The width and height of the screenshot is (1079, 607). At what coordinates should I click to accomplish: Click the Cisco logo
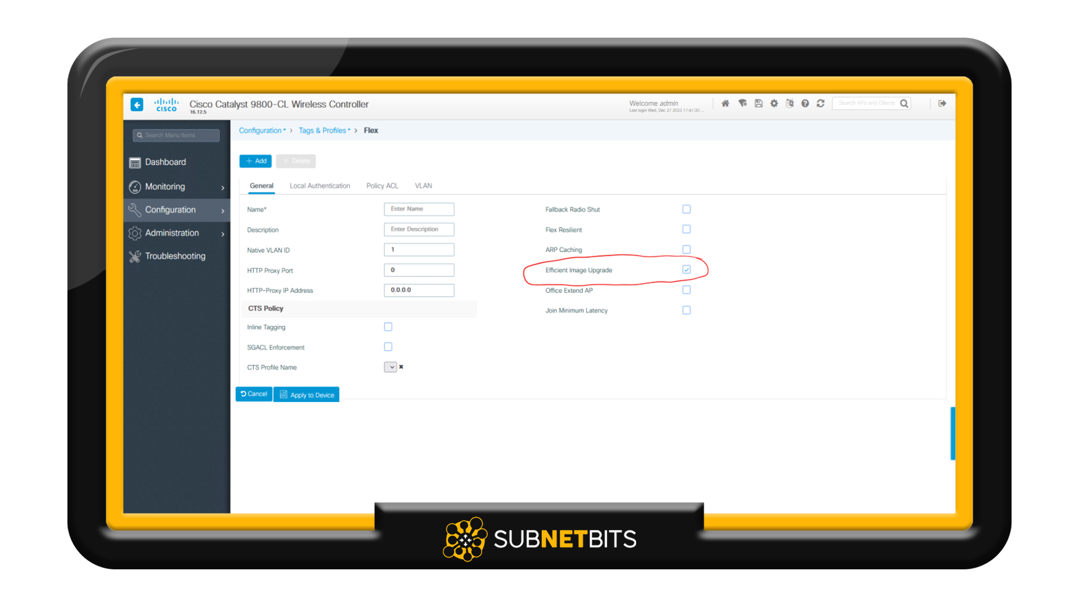(x=166, y=105)
